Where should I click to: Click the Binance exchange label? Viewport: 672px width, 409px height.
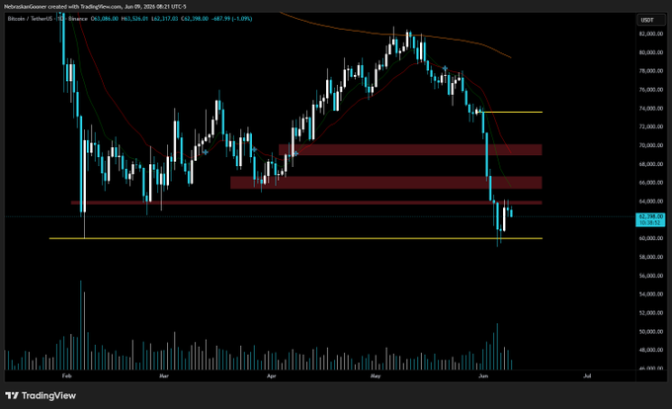77,19
